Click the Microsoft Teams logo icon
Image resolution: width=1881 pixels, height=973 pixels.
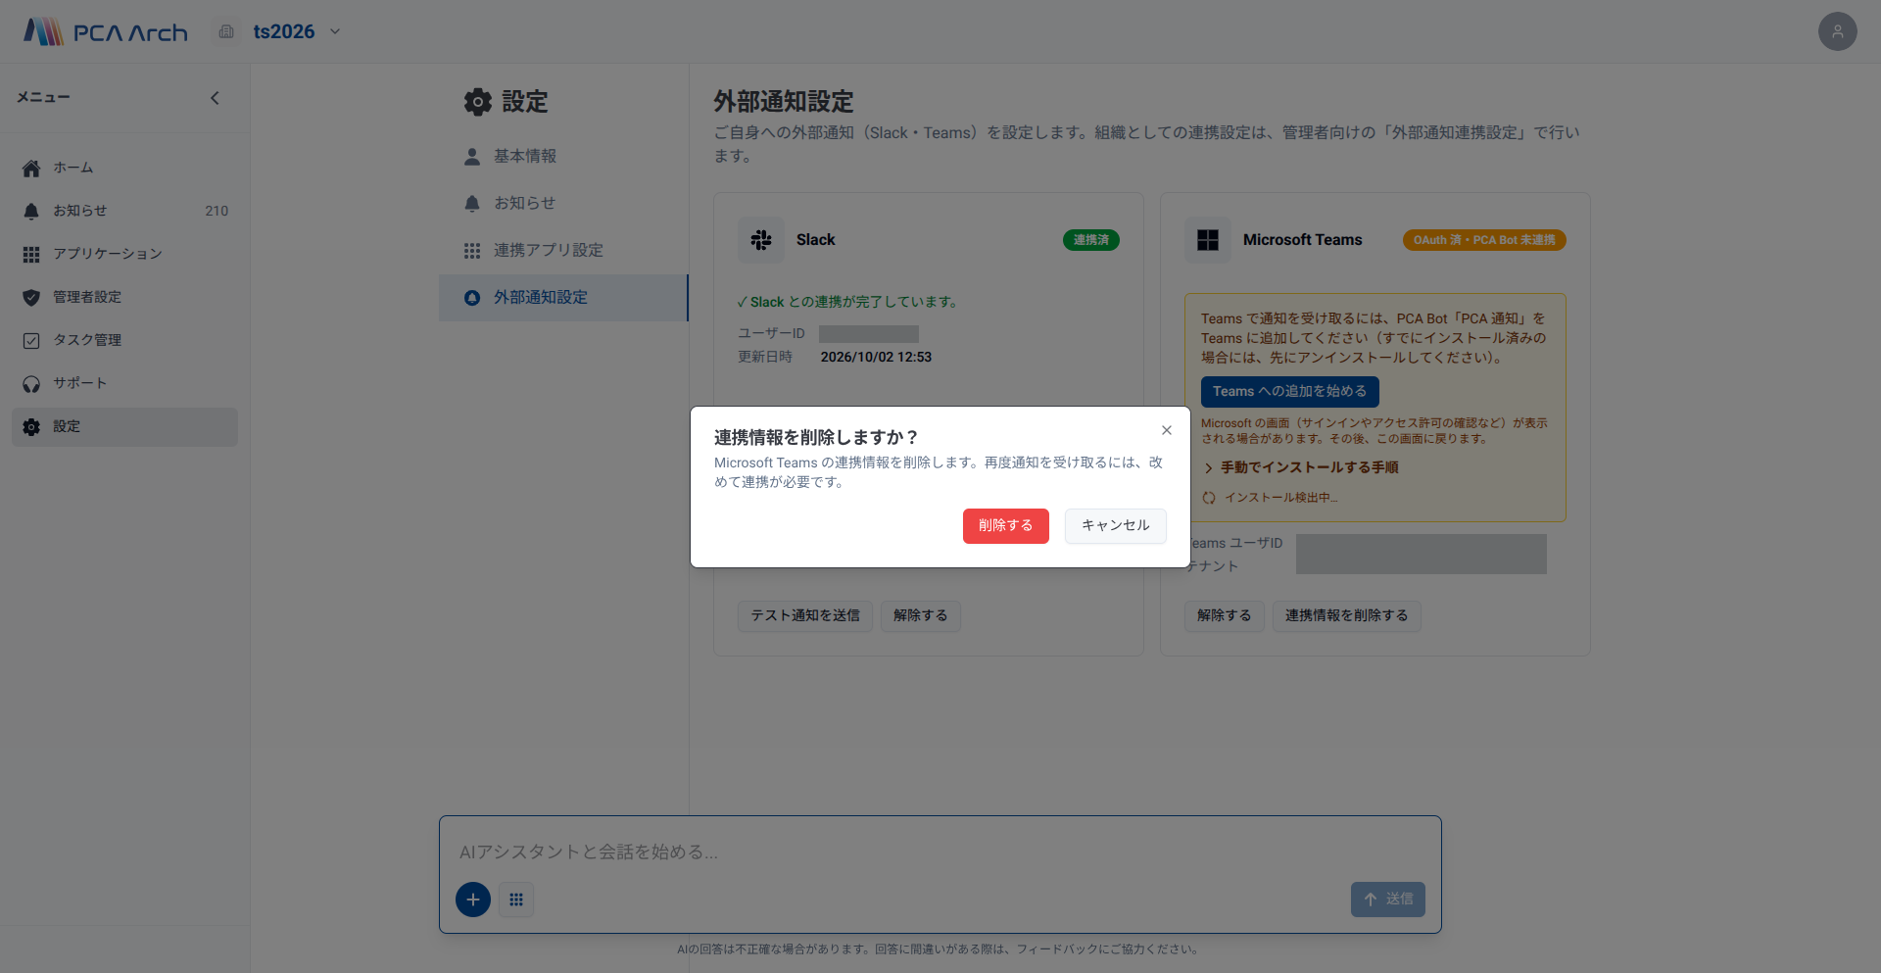pyautogui.click(x=1208, y=240)
